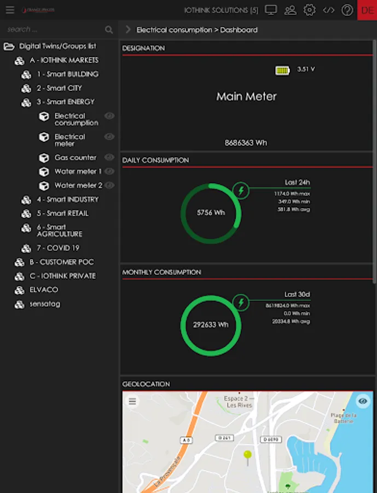Image resolution: width=377 pixels, height=493 pixels.
Task: Click the battery level icon
Action: click(282, 70)
